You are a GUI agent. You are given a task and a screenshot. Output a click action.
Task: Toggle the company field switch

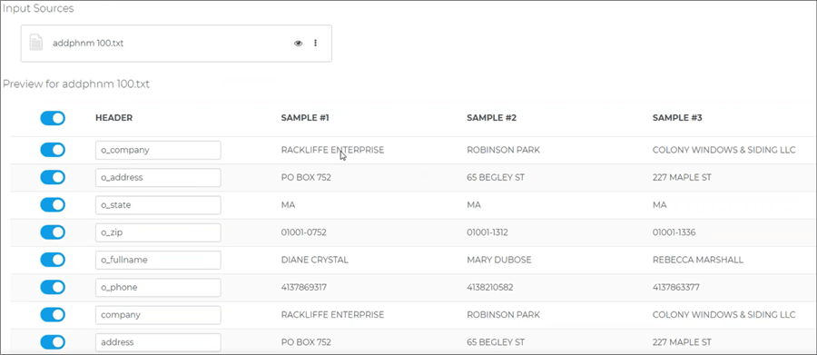tap(53, 315)
